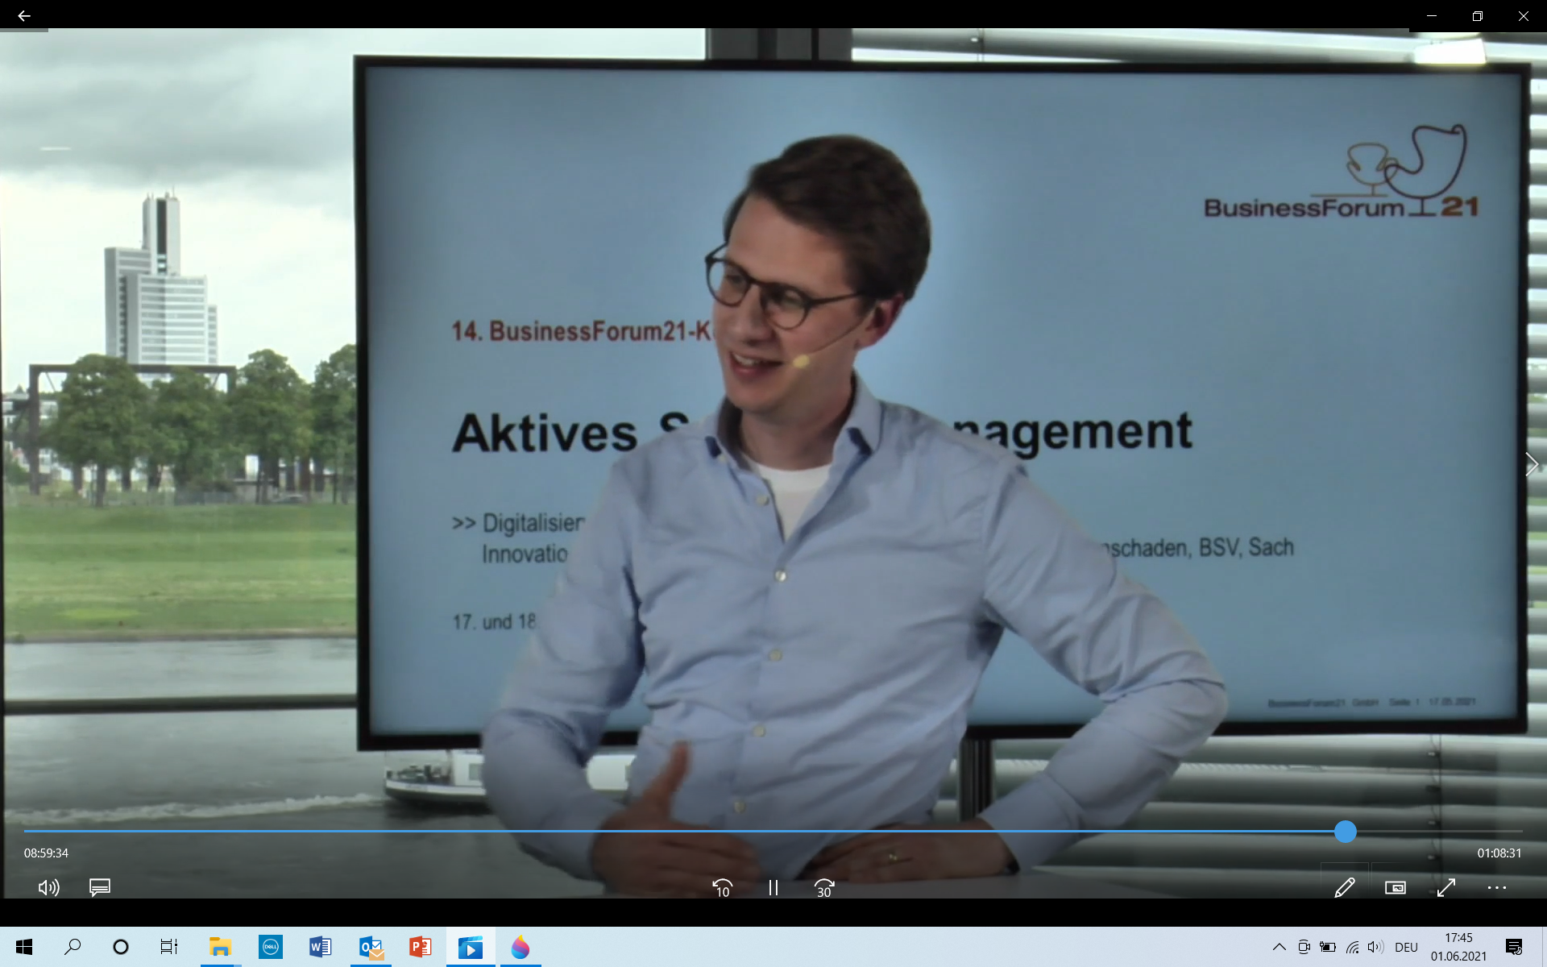Switch to mini view mode

click(1395, 888)
